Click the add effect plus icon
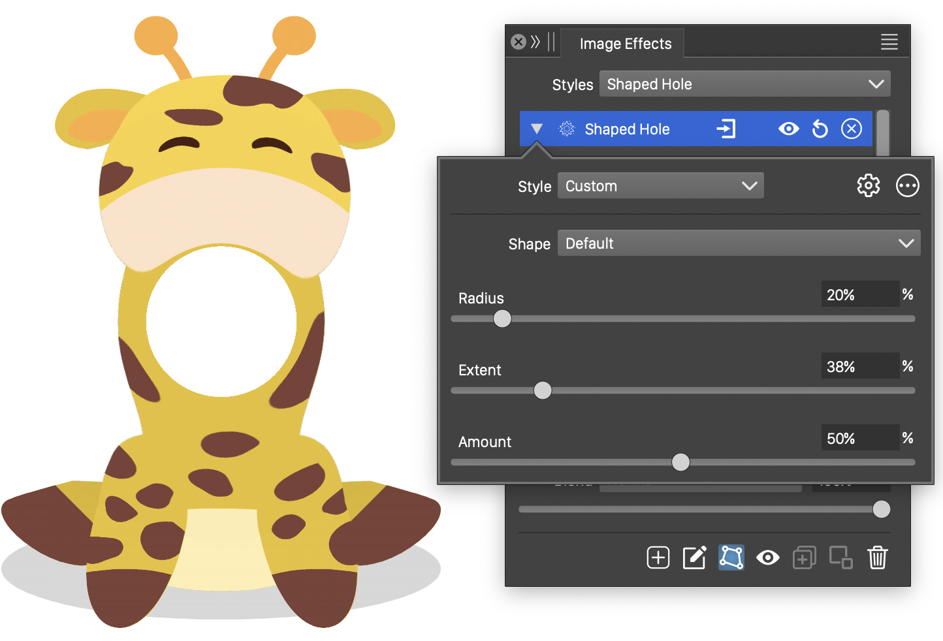This screenshot has width=943, height=641. (x=658, y=558)
